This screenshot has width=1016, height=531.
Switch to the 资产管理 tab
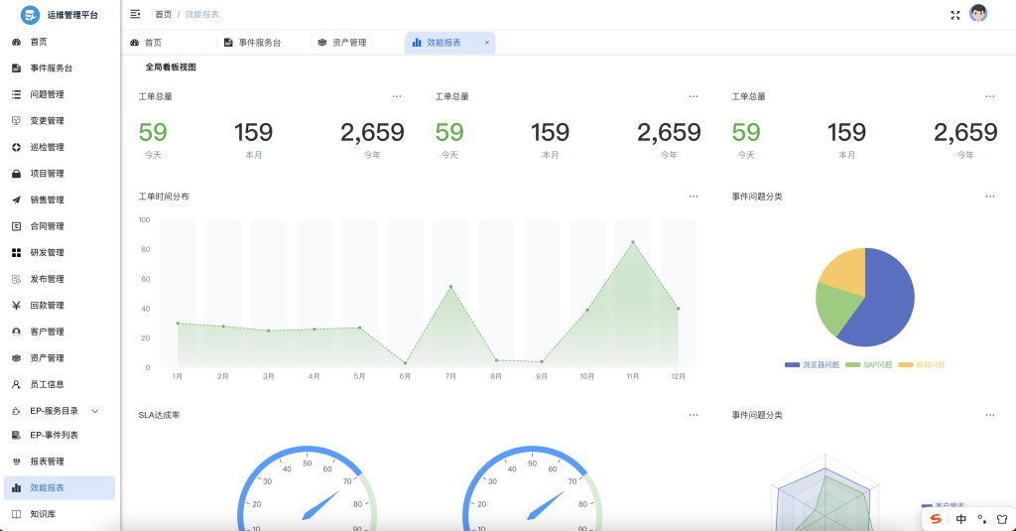pyautogui.click(x=348, y=43)
